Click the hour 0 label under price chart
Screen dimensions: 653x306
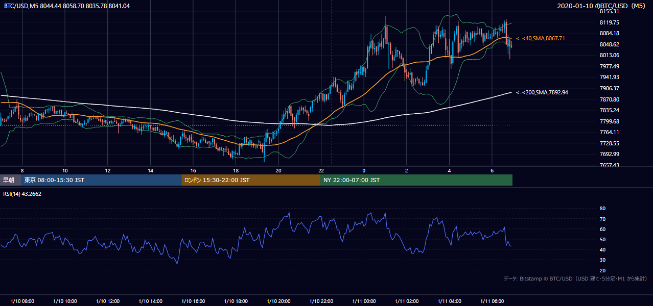(x=364, y=170)
